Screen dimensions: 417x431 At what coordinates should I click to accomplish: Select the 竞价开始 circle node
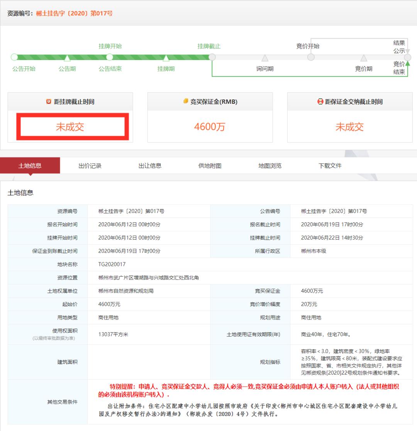[311, 57]
